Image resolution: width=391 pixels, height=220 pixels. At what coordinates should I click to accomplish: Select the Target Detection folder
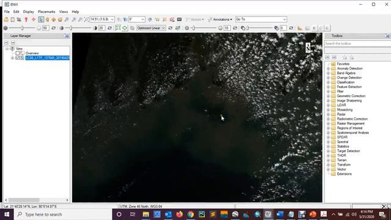pyautogui.click(x=348, y=151)
